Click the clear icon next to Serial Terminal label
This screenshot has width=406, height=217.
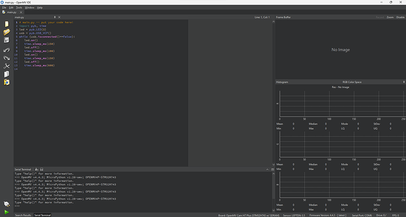coord(36,169)
